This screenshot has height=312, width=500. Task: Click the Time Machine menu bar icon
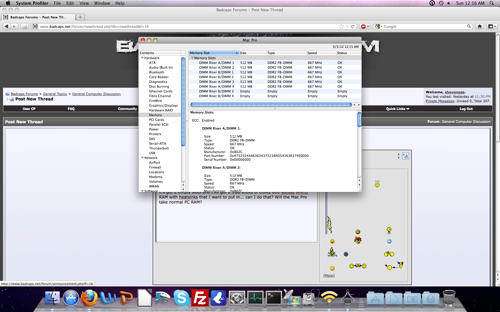441,3
